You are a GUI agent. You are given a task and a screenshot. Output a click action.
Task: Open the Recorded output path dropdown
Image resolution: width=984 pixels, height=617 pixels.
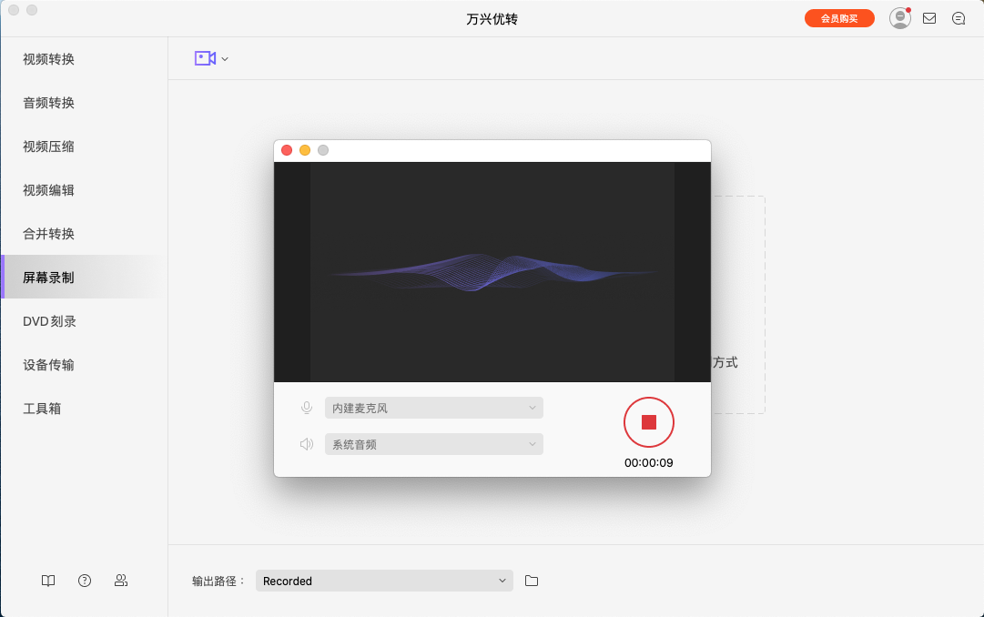[x=384, y=580]
